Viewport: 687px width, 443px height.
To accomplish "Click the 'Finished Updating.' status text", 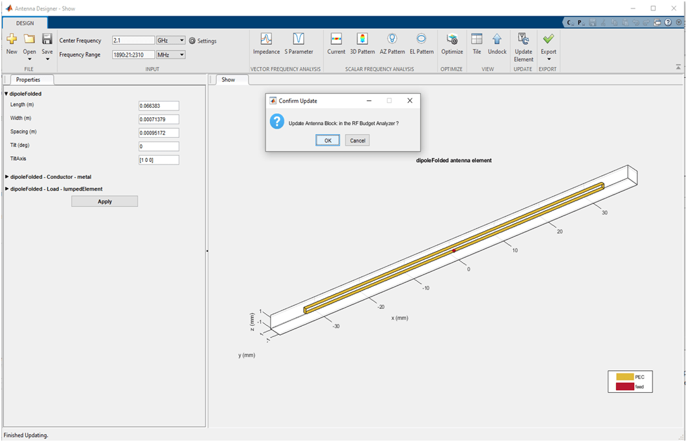I will [26, 435].
